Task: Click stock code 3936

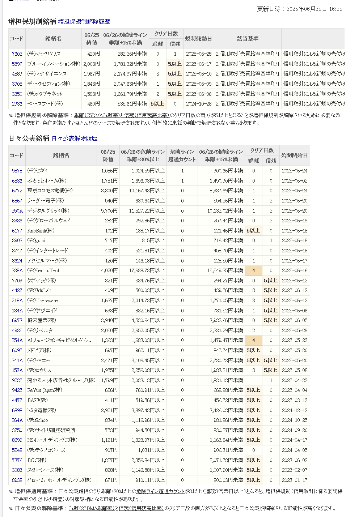Action: [17, 221]
